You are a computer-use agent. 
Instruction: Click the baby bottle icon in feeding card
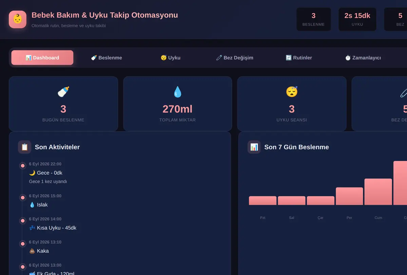(x=63, y=92)
